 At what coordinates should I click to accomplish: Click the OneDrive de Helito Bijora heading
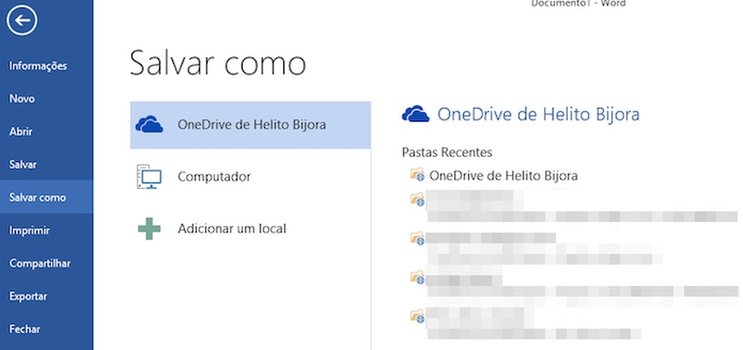tap(538, 114)
